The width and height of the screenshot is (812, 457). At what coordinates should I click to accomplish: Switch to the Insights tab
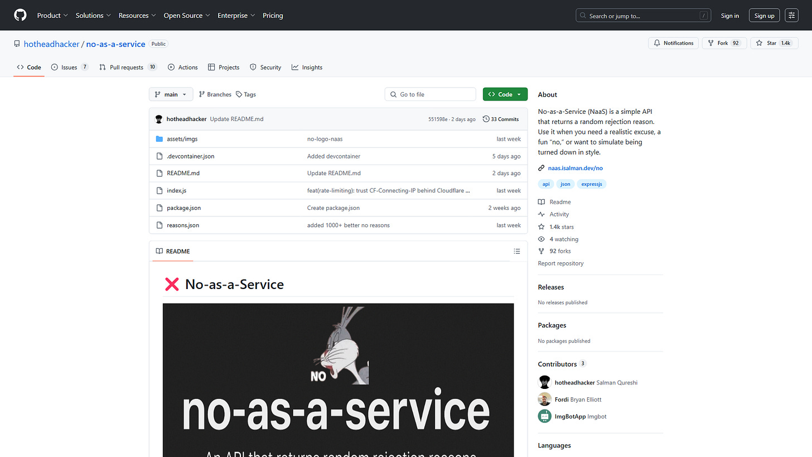(x=307, y=67)
